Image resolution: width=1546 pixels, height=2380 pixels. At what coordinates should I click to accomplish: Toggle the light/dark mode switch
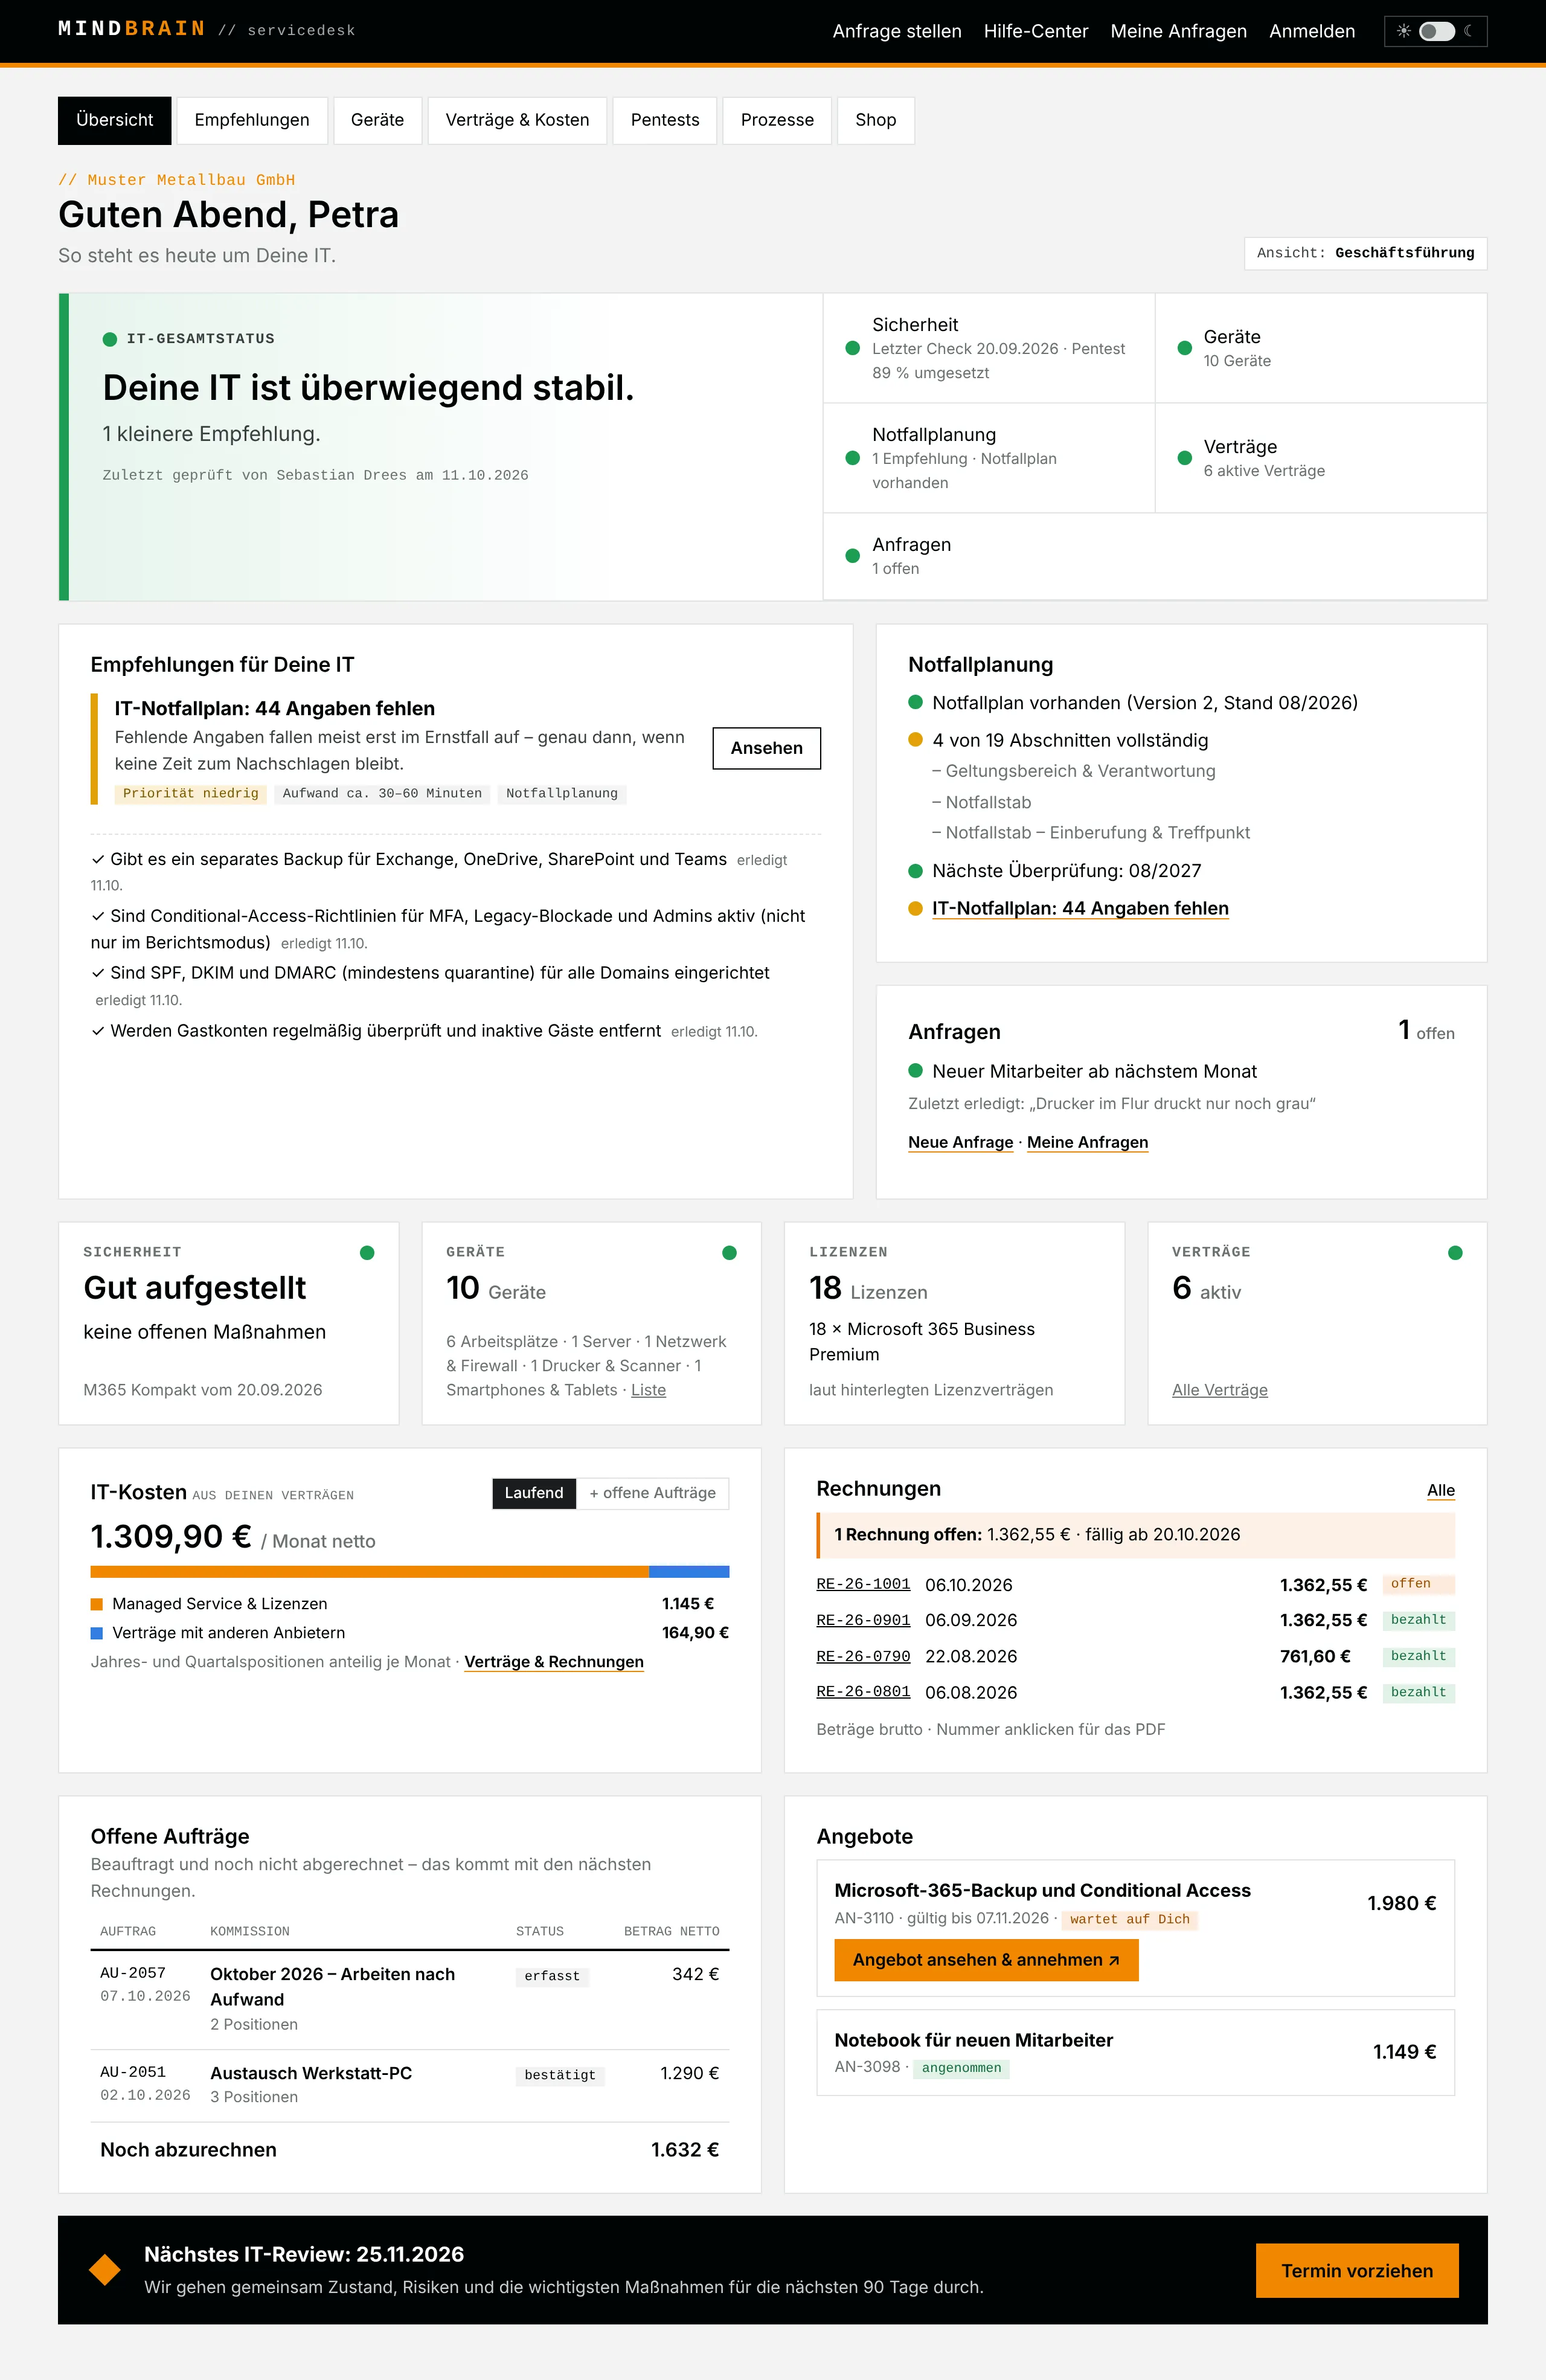pyautogui.click(x=1436, y=31)
